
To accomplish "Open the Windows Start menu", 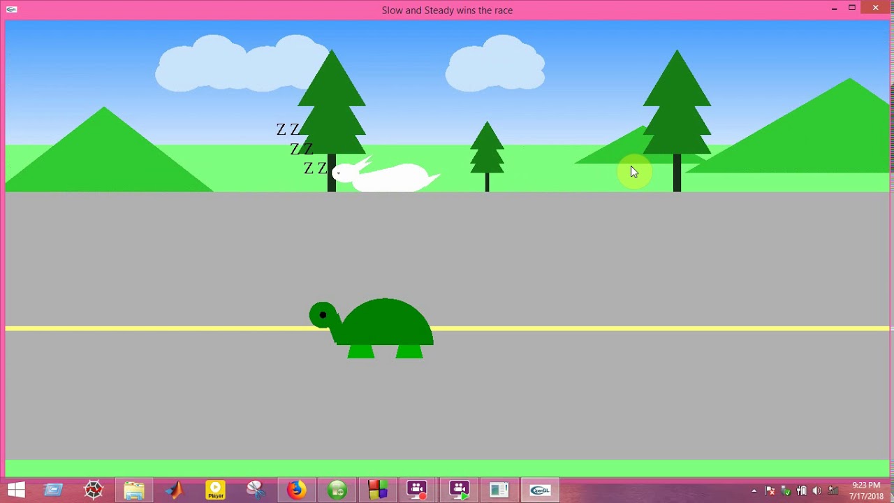I will tap(16, 490).
